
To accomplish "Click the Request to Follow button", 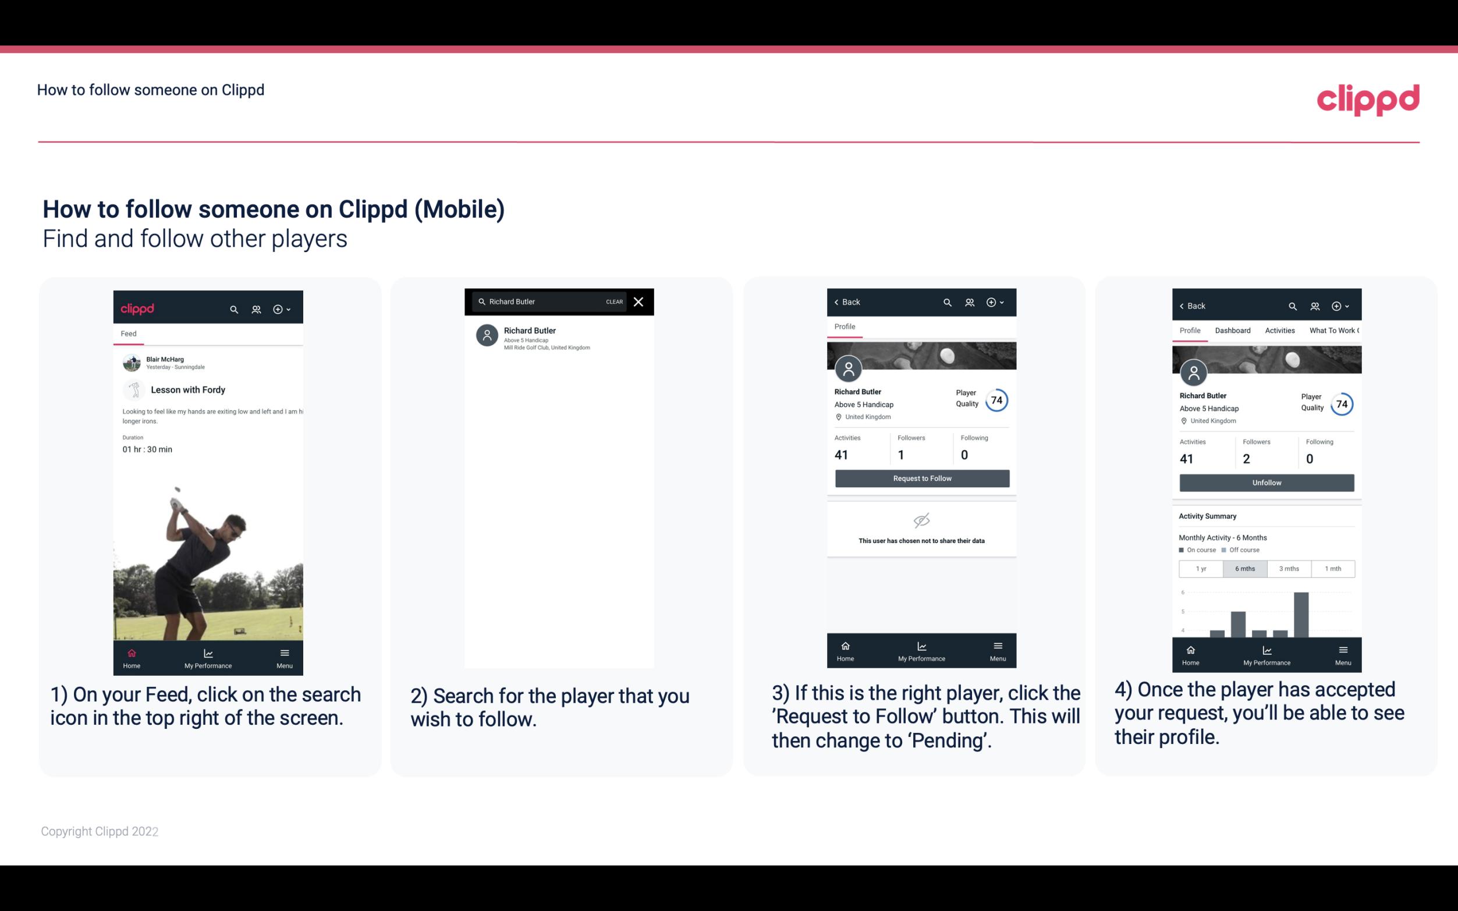I will 921,477.
